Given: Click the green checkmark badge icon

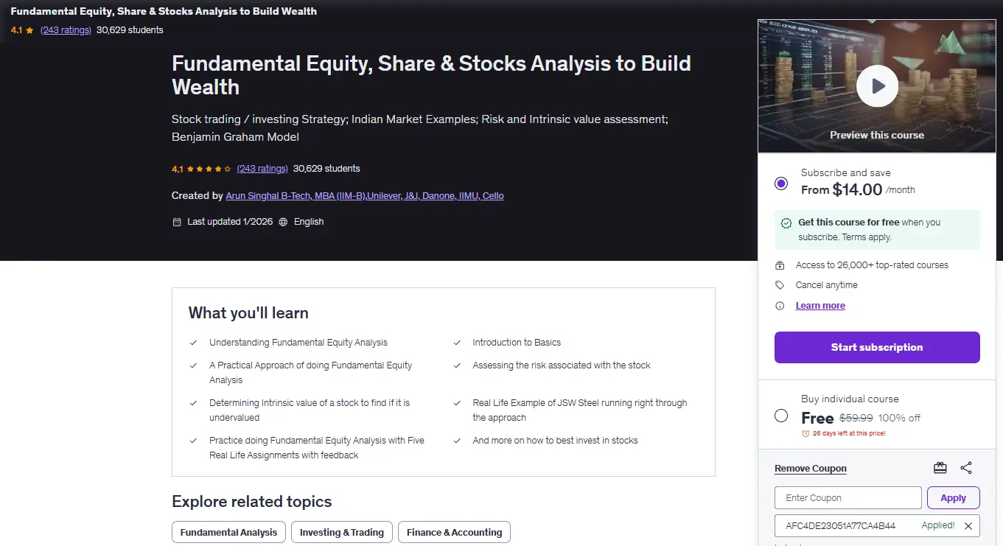Looking at the screenshot, I should 788,223.
